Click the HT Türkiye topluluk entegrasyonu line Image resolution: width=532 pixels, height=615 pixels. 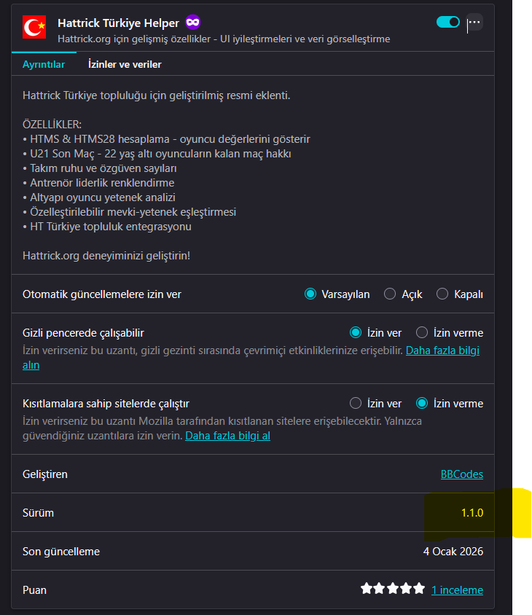point(107,227)
